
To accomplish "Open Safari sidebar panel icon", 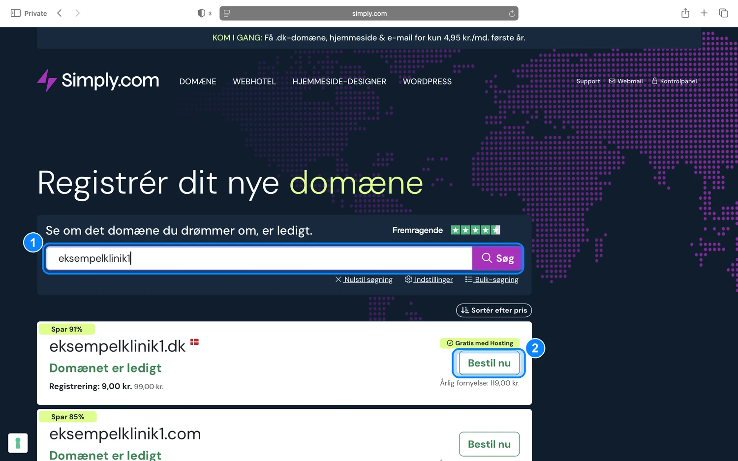I will [x=16, y=13].
